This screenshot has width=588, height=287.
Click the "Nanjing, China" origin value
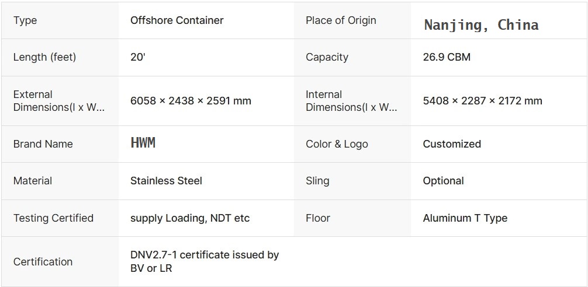(481, 25)
